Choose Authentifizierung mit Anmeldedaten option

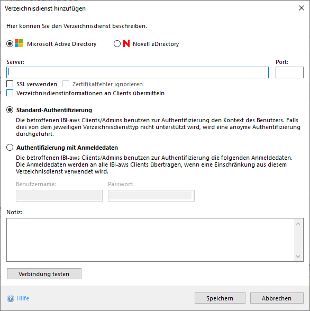[x=10, y=148]
